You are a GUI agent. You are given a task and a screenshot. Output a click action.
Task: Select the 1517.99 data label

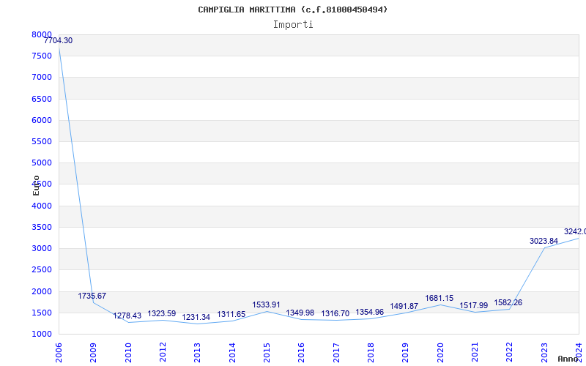tap(473, 305)
